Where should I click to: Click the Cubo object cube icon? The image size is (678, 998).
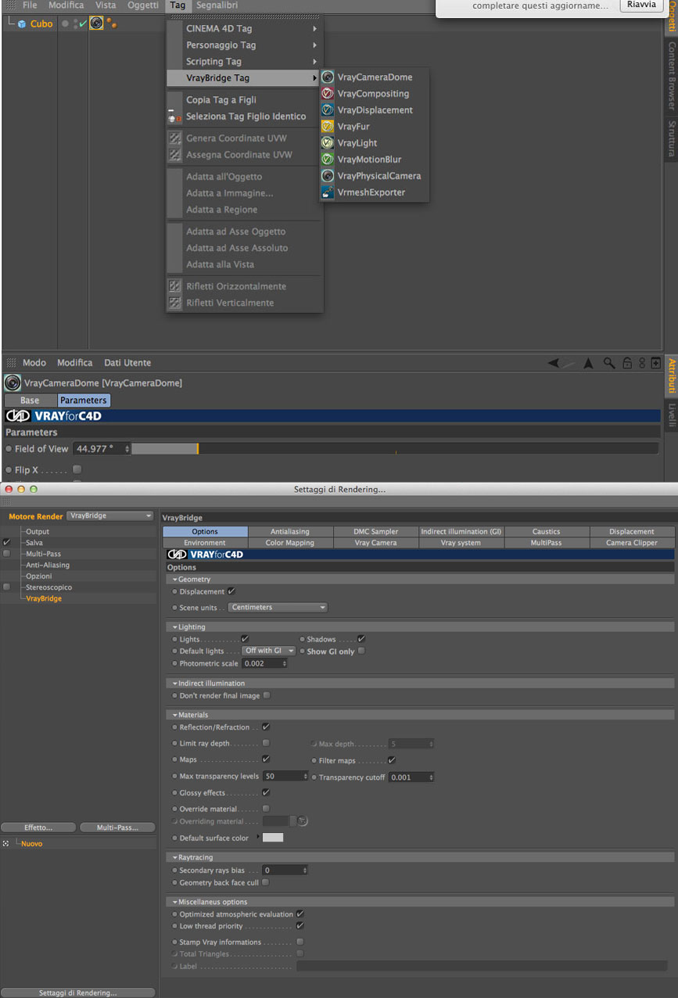(22, 24)
